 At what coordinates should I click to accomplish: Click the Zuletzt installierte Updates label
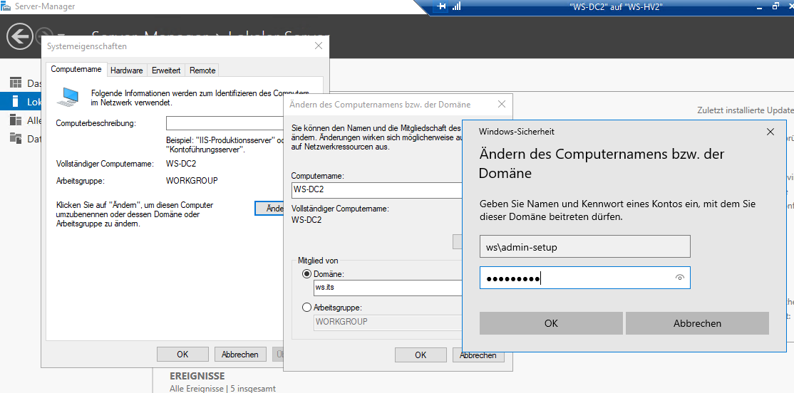tap(745, 110)
